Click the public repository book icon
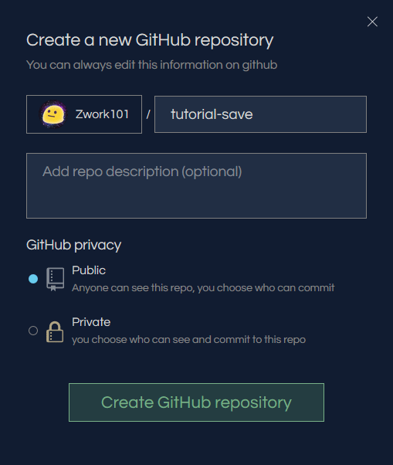The image size is (393, 465). click(x=55, y=279)
